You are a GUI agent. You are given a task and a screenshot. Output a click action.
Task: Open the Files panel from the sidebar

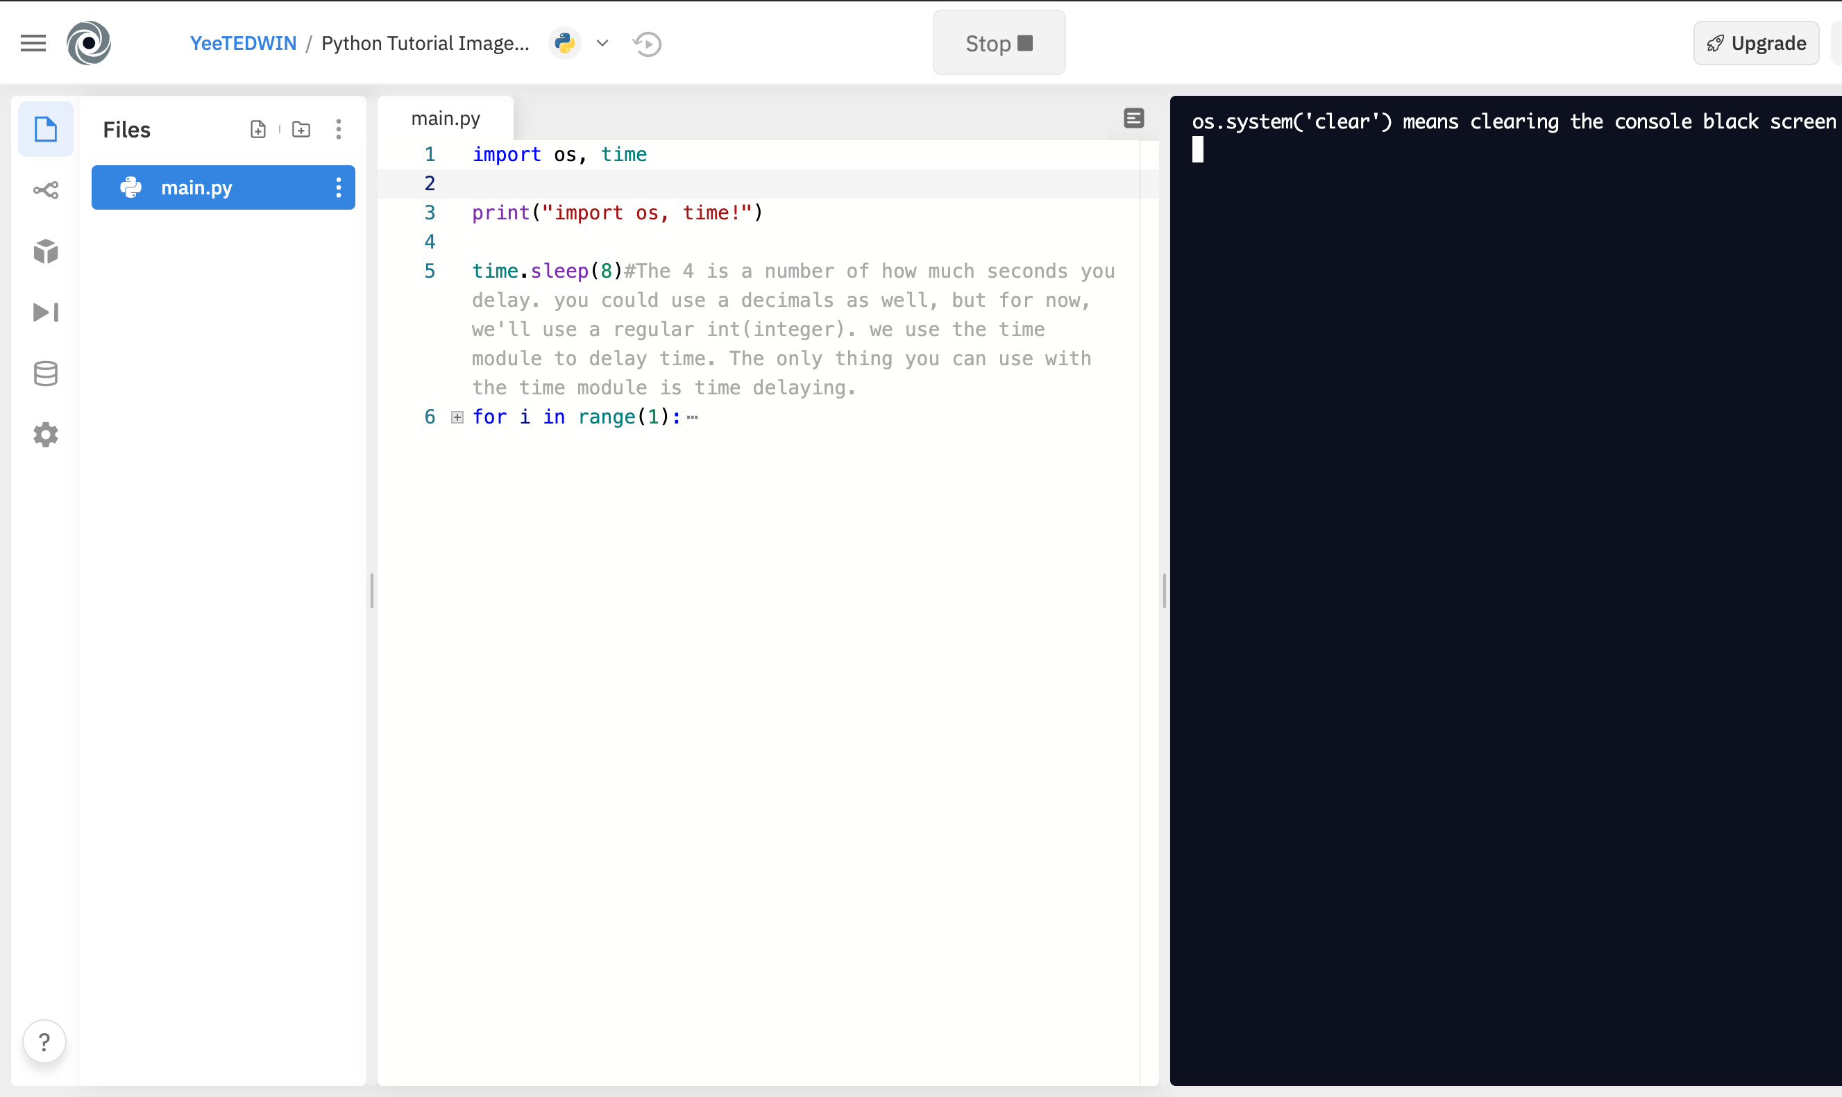pyautogui.click(x=45, y=128)
